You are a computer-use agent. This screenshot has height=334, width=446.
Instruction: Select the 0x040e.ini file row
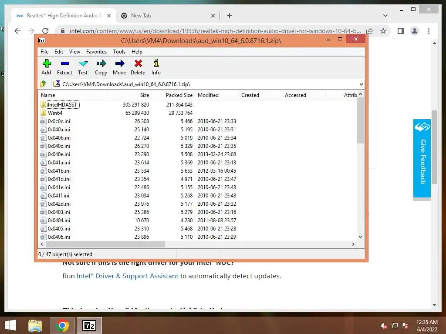click(198, 154)
